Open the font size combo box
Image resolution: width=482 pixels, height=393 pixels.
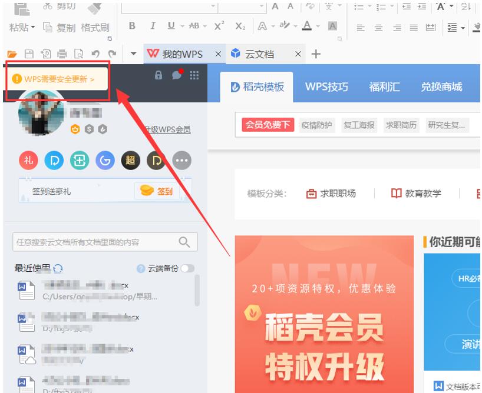[242, 8]
